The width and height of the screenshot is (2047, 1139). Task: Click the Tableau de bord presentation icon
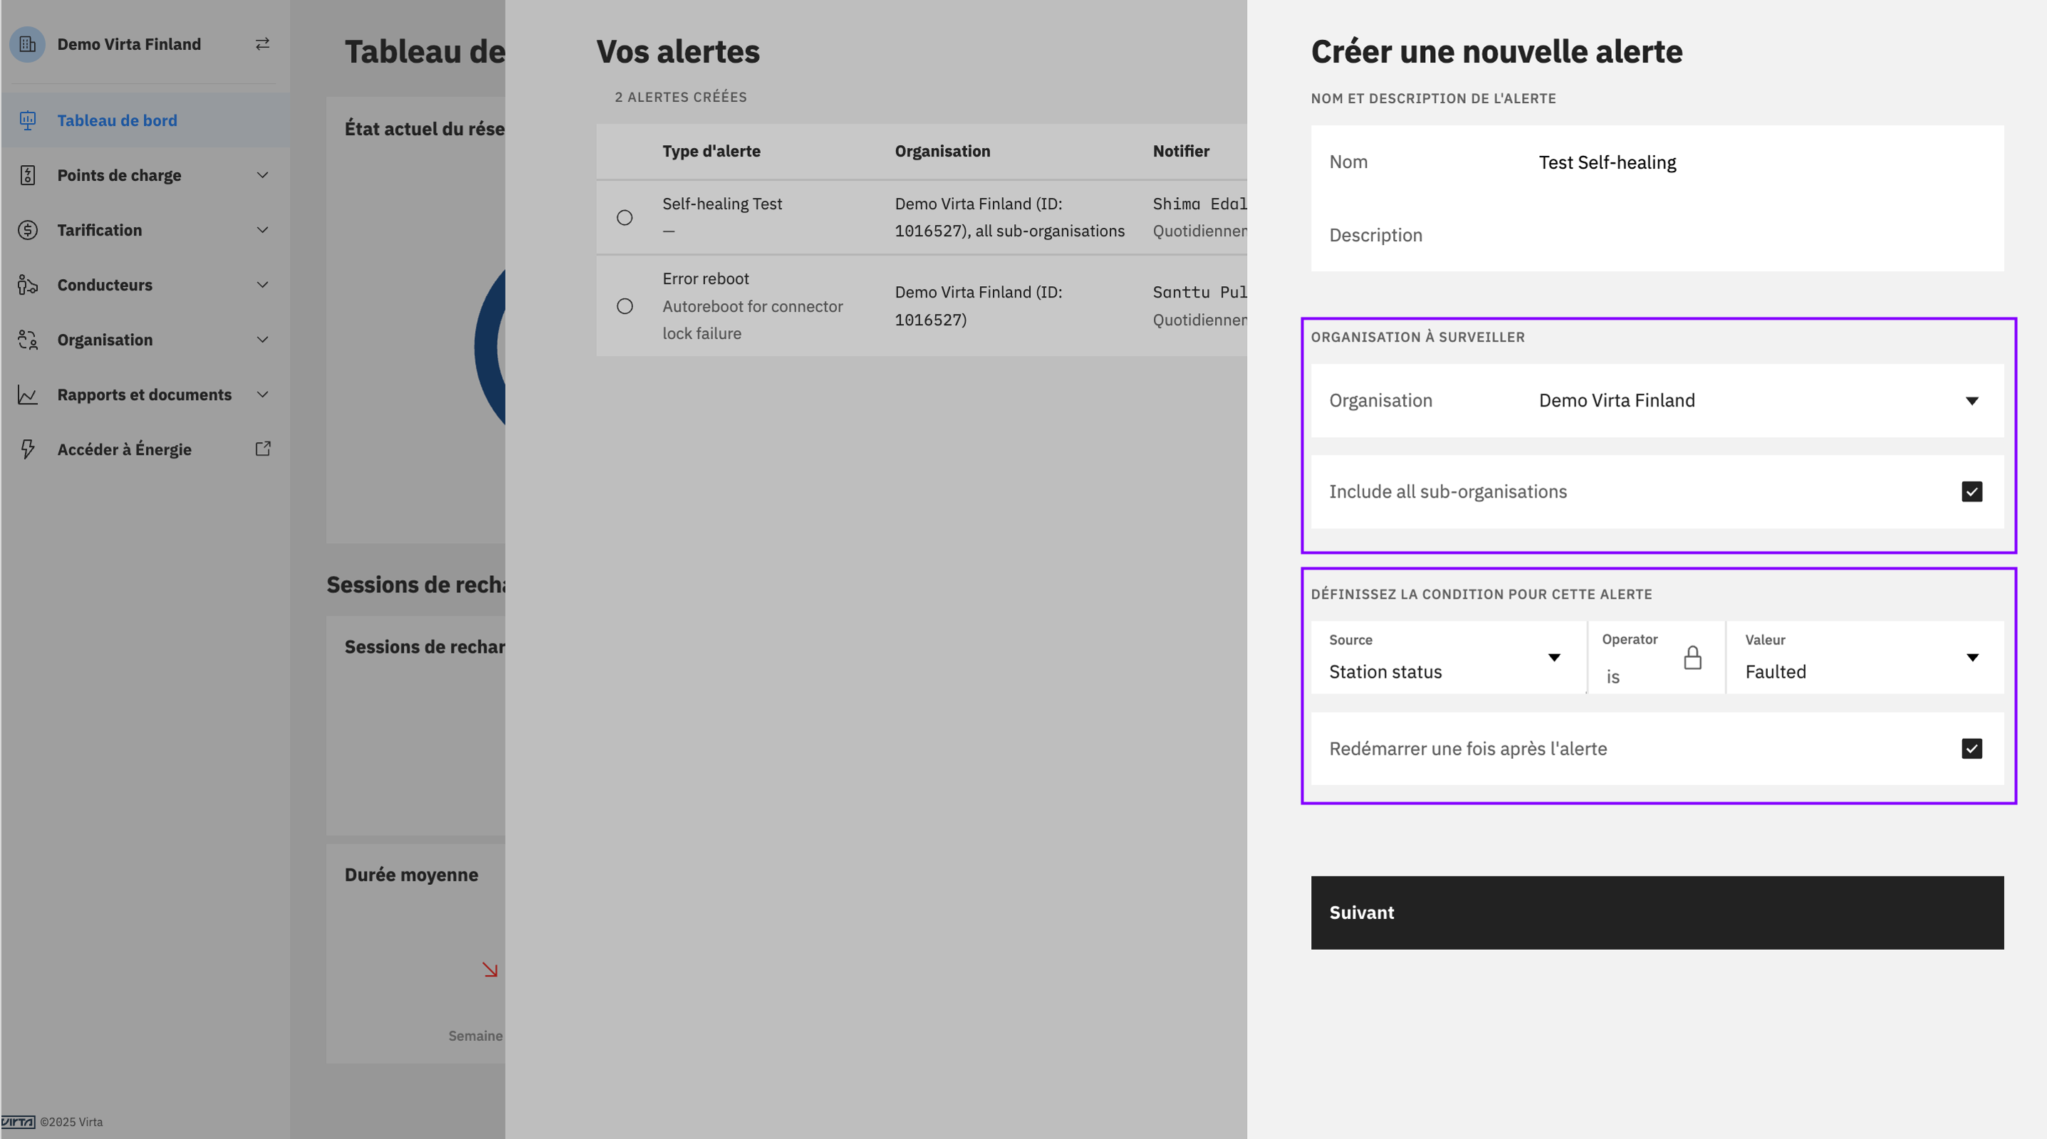(x=28, y=120)
